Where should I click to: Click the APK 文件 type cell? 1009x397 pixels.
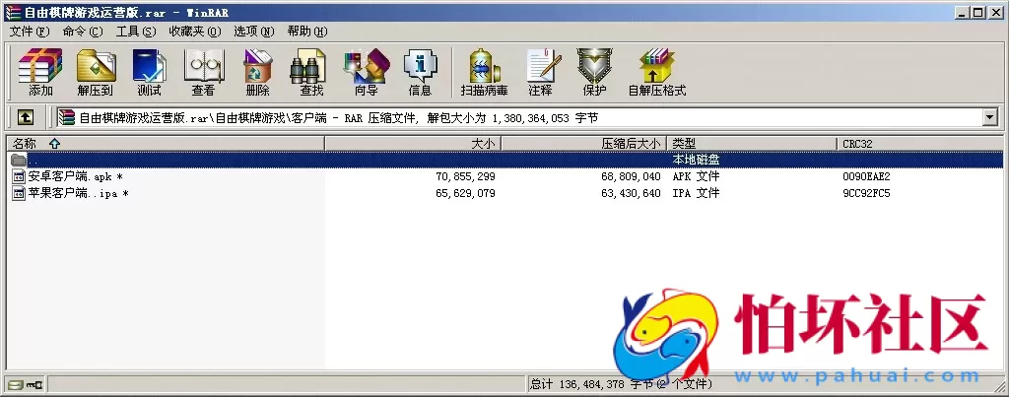[697, 176]
